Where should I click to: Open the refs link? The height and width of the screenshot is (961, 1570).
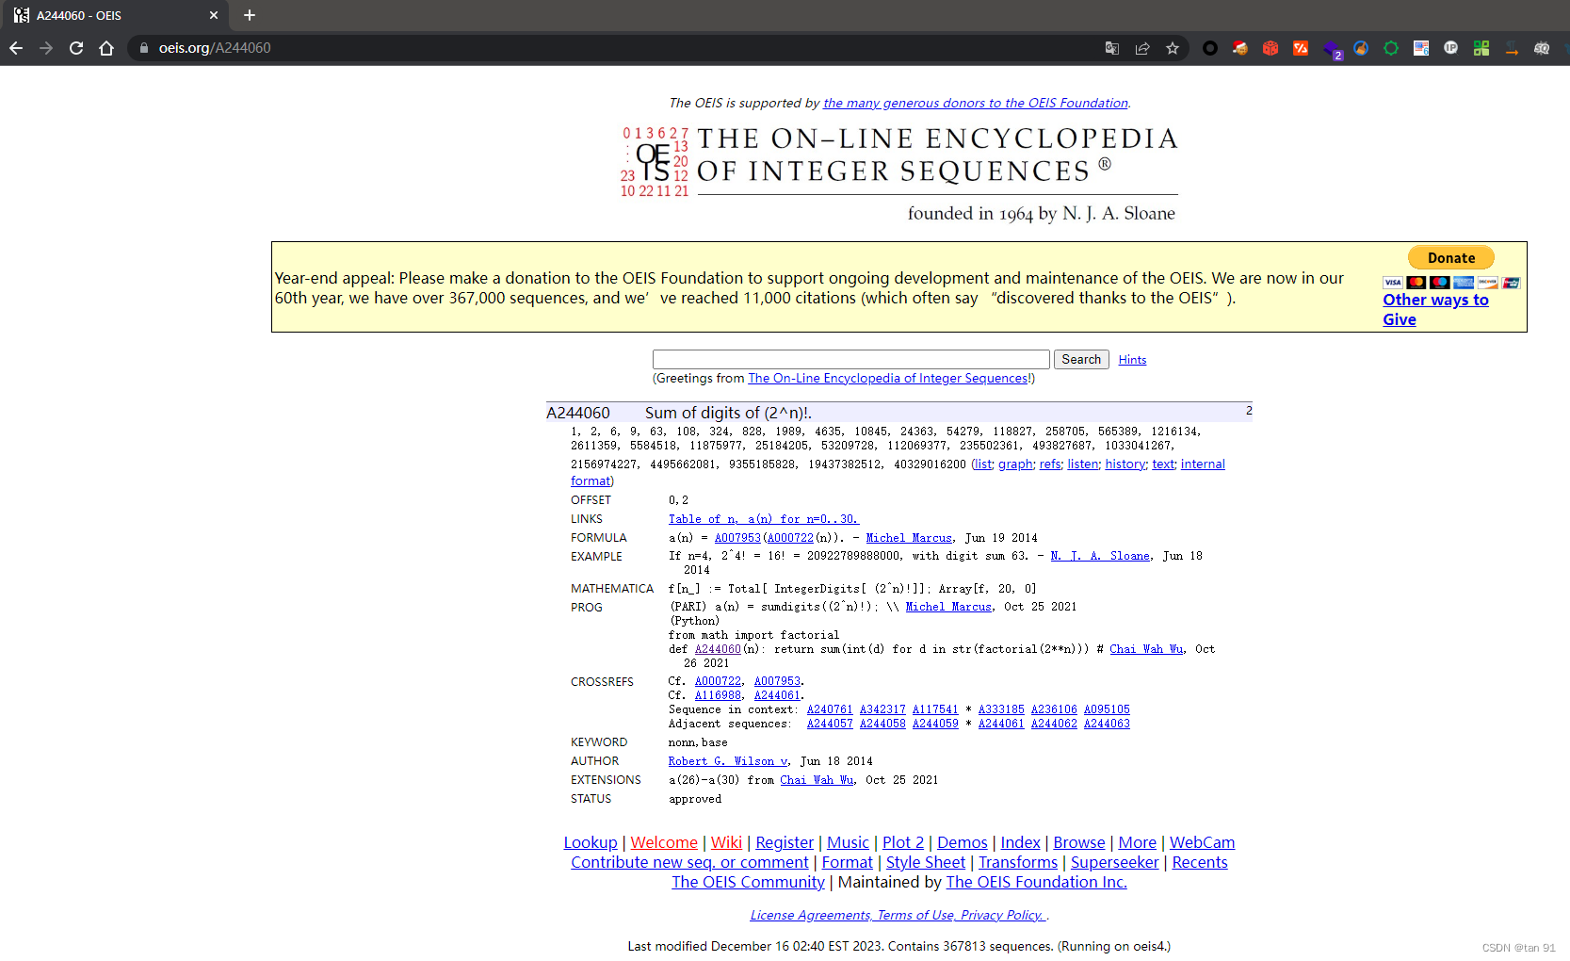pyautogui.click(x=1050, y=464)
